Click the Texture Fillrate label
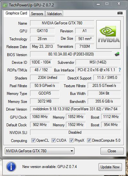Image resolution: width=128 pixels, height=176 pixels. pyautogui.click(x=75, y=86)
